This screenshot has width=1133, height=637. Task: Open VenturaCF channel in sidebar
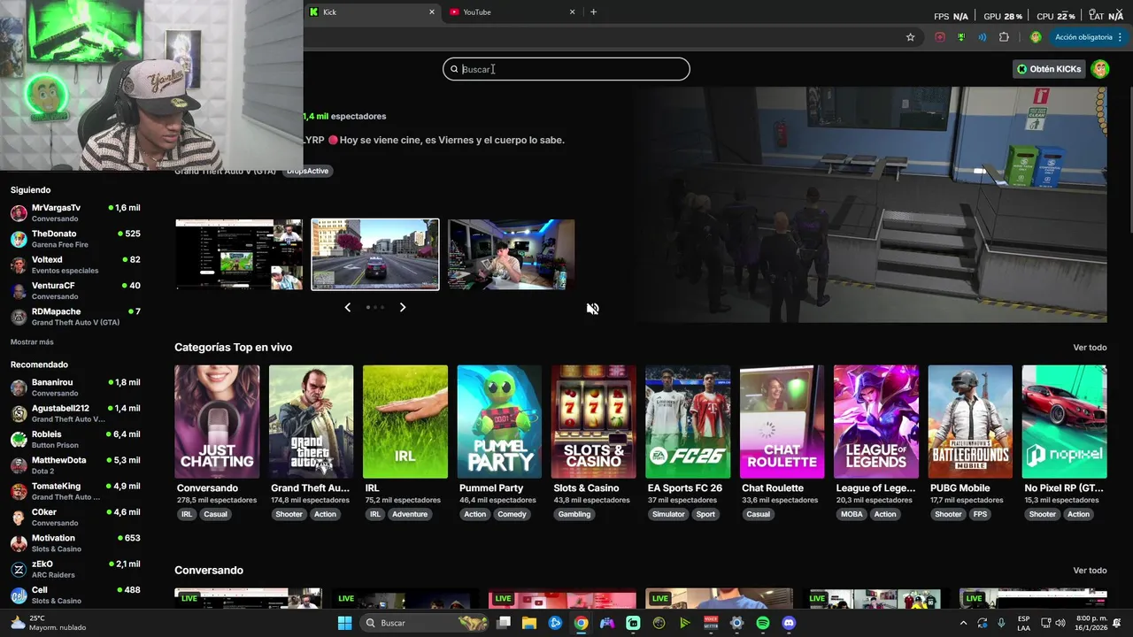[x=75, y=291]
